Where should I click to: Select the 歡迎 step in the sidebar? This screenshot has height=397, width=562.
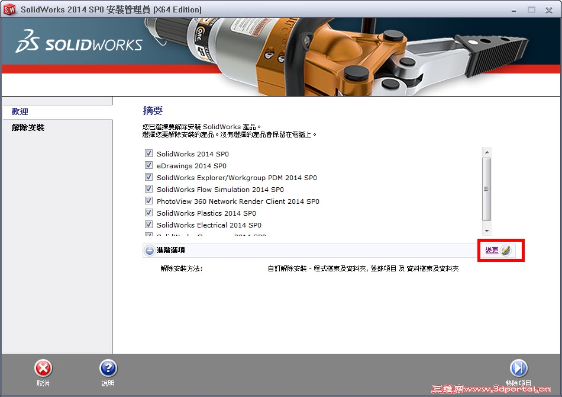[20, 111]
